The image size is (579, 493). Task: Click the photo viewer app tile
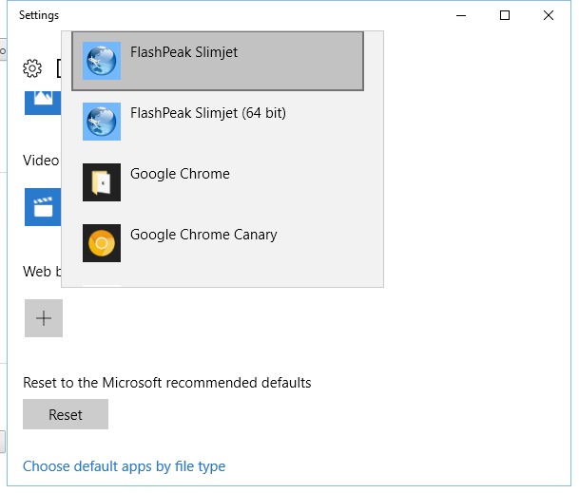click(43, 103)
